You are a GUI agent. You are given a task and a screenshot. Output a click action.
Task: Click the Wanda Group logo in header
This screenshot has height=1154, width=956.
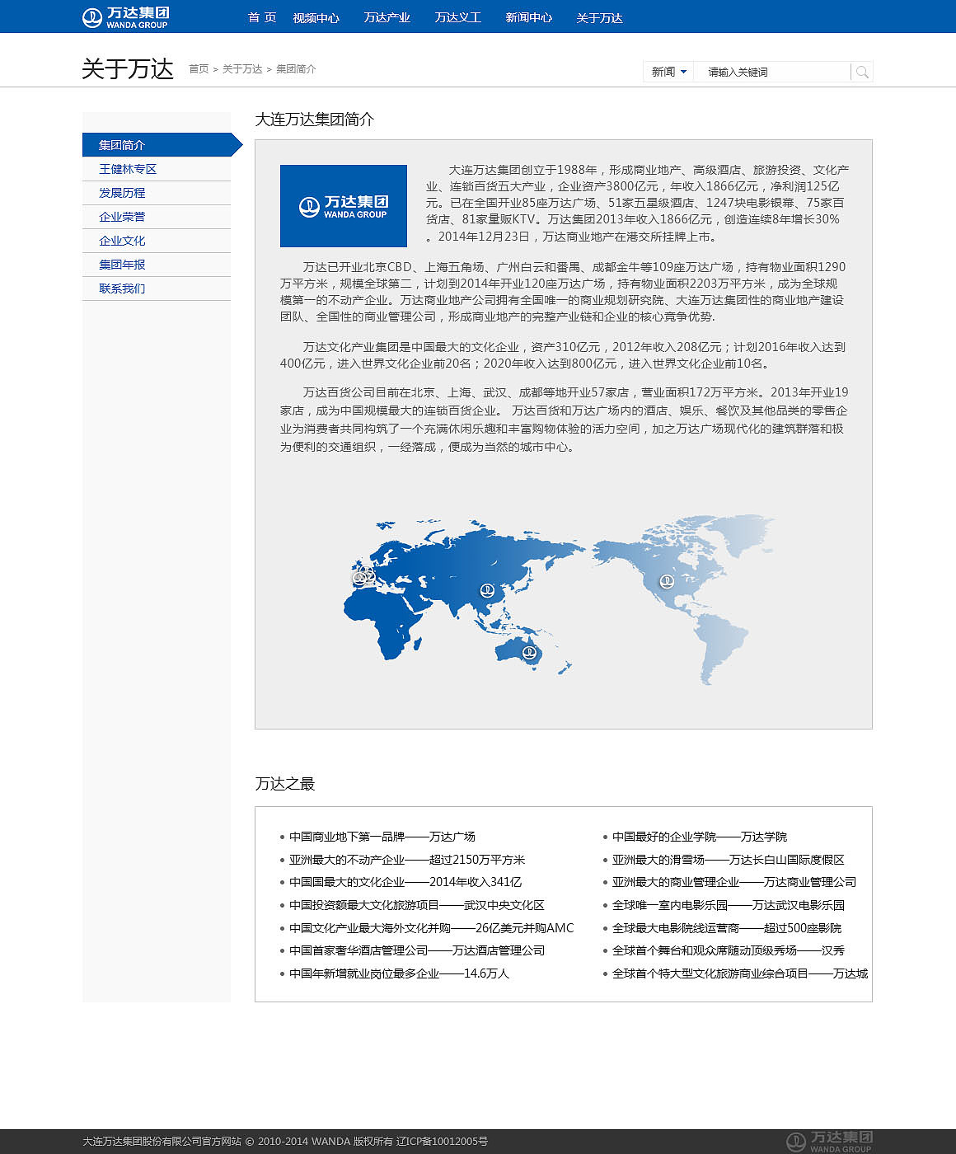125,17
